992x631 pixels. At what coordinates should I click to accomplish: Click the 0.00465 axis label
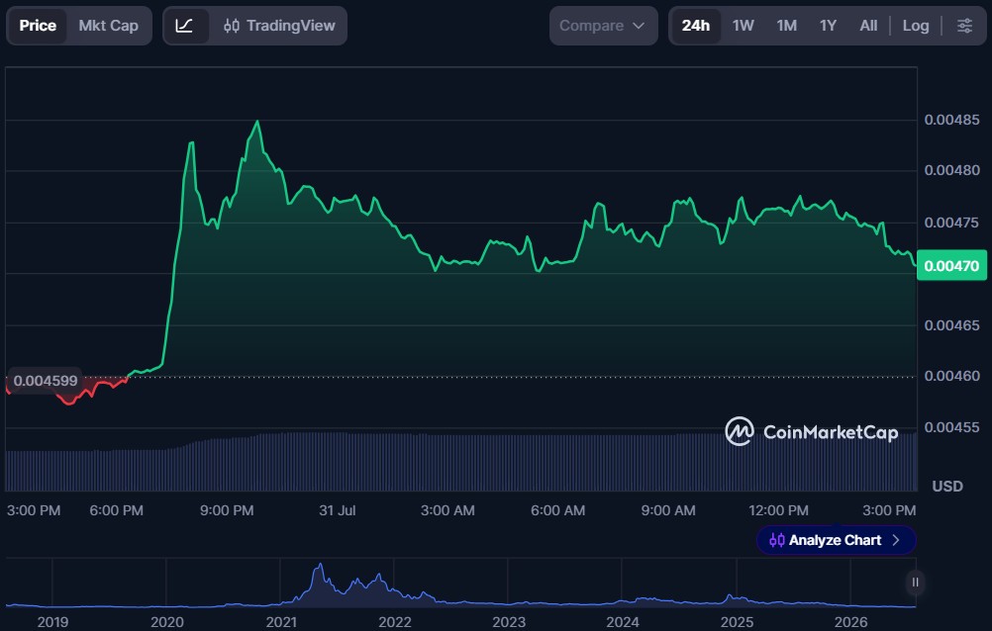point(951,325)
